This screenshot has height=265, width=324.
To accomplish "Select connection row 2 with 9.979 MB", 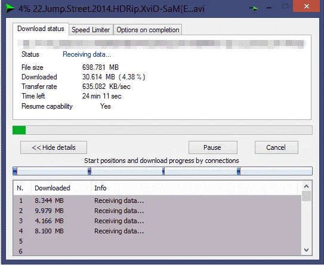I will (158, 211).
